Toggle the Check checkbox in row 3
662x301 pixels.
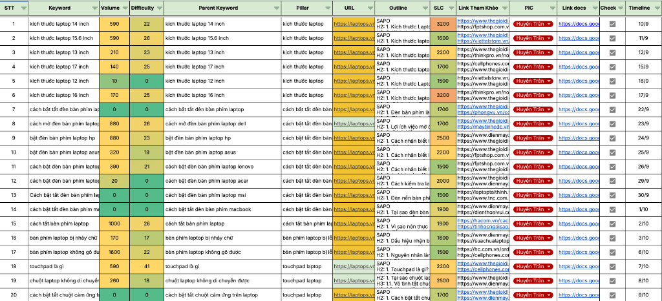point(612,53)
